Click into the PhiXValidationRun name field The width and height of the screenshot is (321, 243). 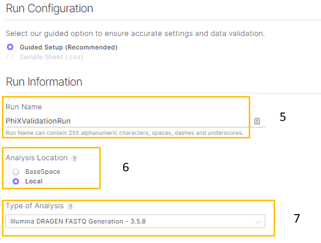(125, 121)
